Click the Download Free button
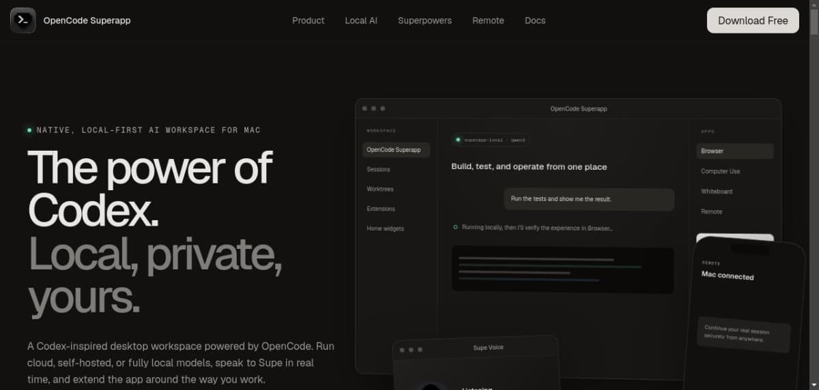The height and width of the screenshot is (390, 819). 753,20
